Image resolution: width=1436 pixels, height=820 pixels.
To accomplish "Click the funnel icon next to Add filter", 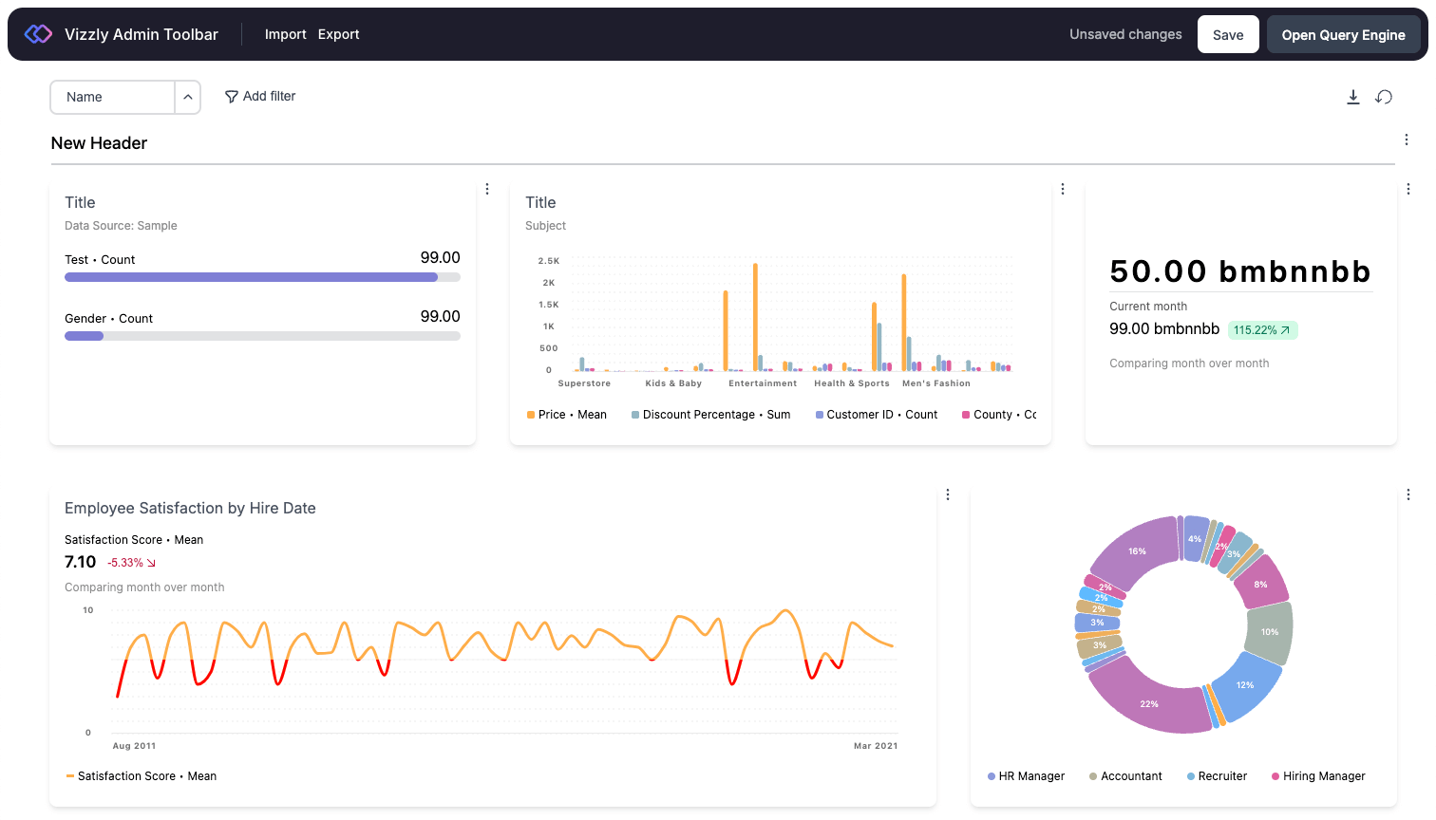I will tap(231, 96).
